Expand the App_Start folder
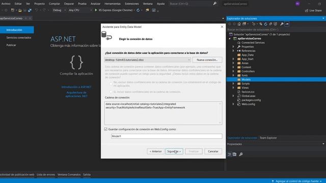Image resolution: width=326 pixels, height=183 pixels. point(233,59)
